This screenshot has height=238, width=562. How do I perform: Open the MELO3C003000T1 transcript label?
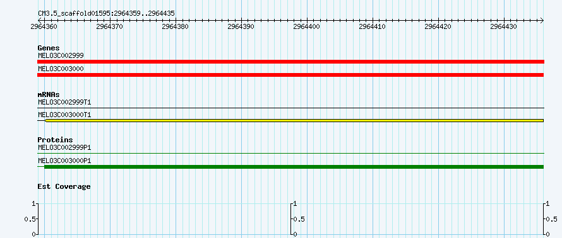pyautogui.click(x=64, y=115)
